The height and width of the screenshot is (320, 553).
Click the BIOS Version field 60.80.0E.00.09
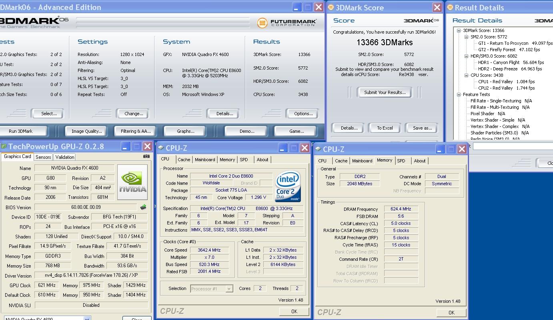86,207
